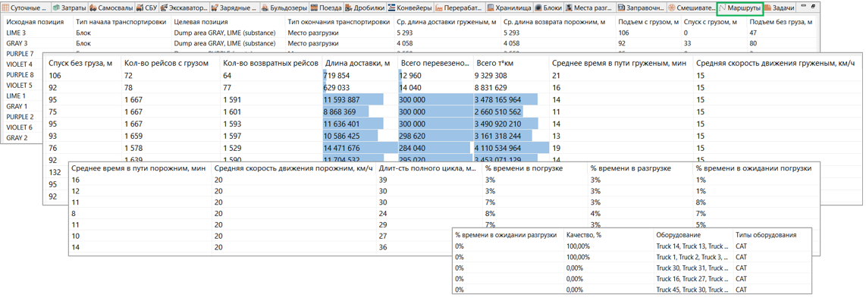Click delivery length cell 719 854
This screenshot has width=866, height=304.
tap(359, 76)
